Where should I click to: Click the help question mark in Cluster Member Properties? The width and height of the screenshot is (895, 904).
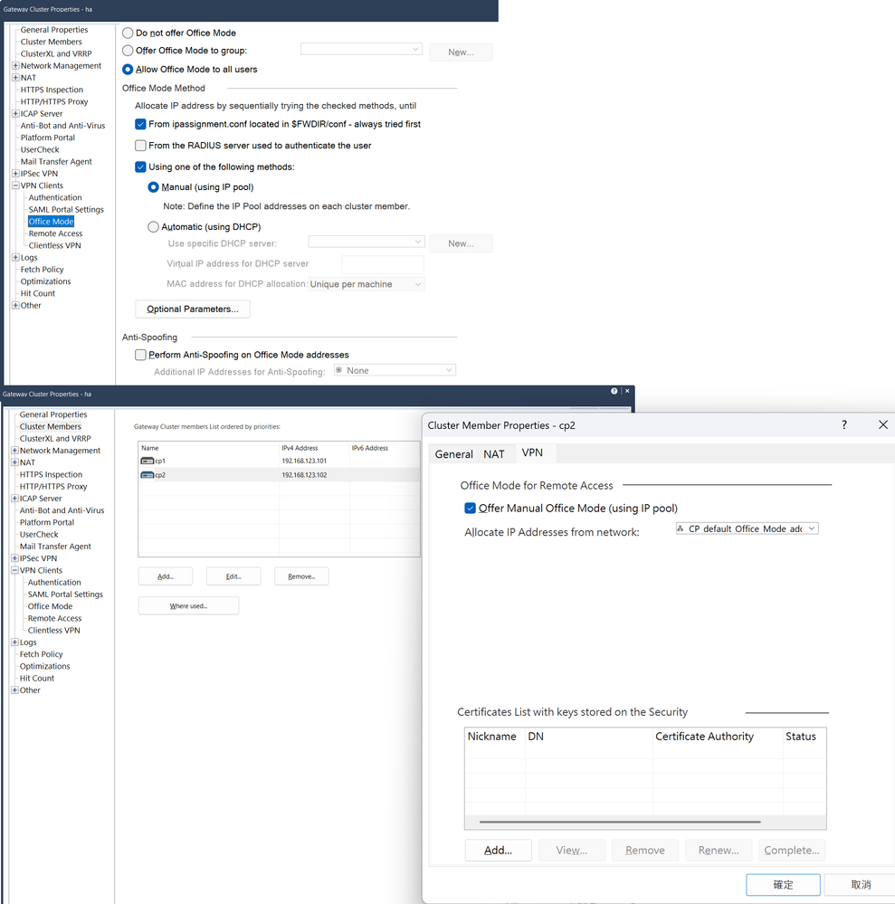pos(844,425)
